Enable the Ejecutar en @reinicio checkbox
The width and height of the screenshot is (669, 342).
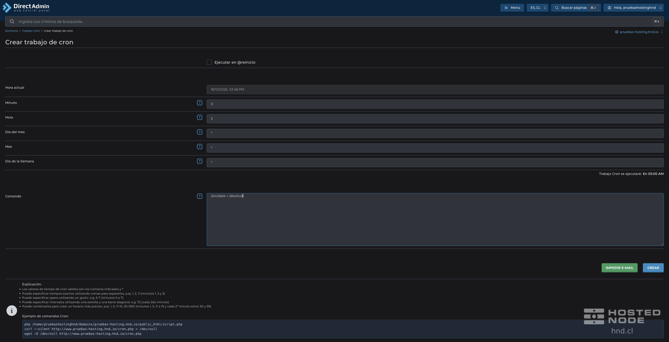point(209,62)
